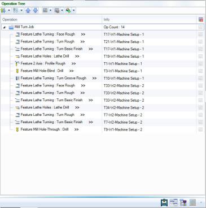Image resolution: width=206 pixels, height=208 pixels.
Task: Toggle checkbox for Mill Hole-Through Drill row
Action: 200,129
